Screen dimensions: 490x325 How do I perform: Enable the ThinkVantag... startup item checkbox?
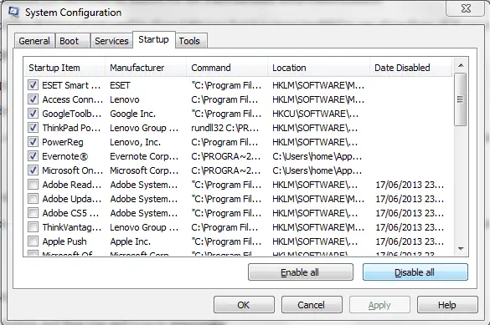pyautogui.click(x=33, y=227)
